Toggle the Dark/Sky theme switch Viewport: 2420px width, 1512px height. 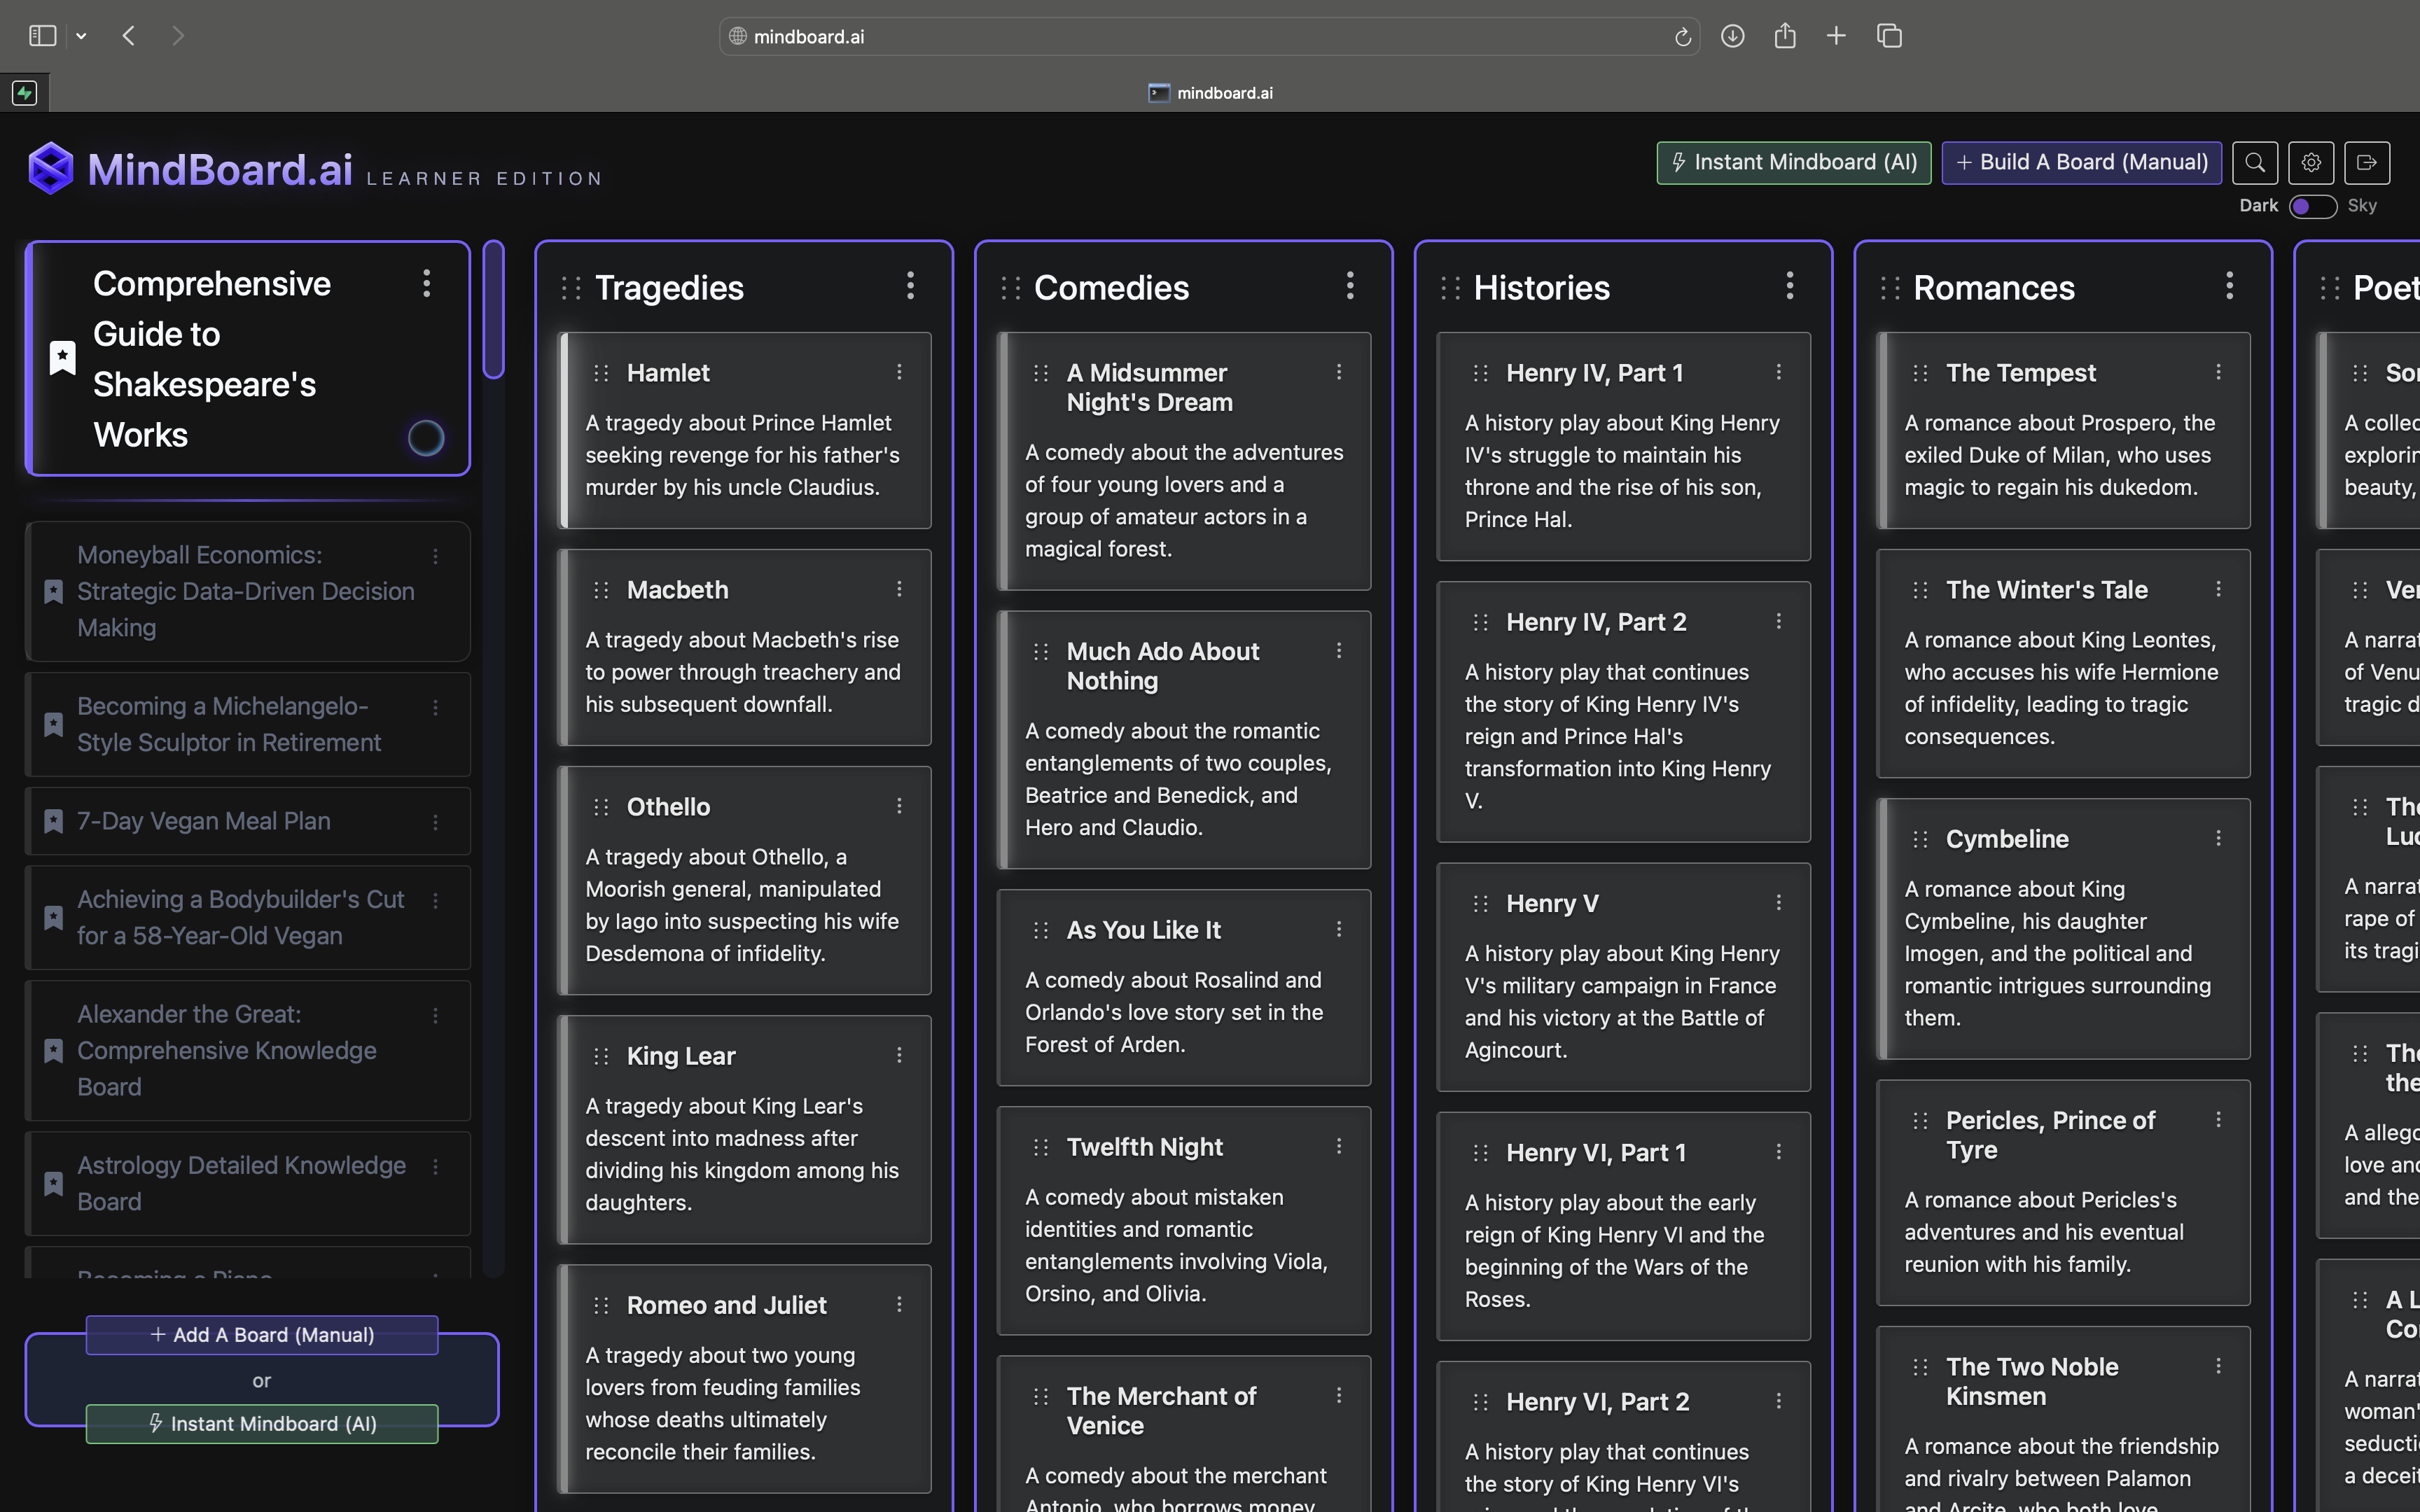[x=2312, y=206]
